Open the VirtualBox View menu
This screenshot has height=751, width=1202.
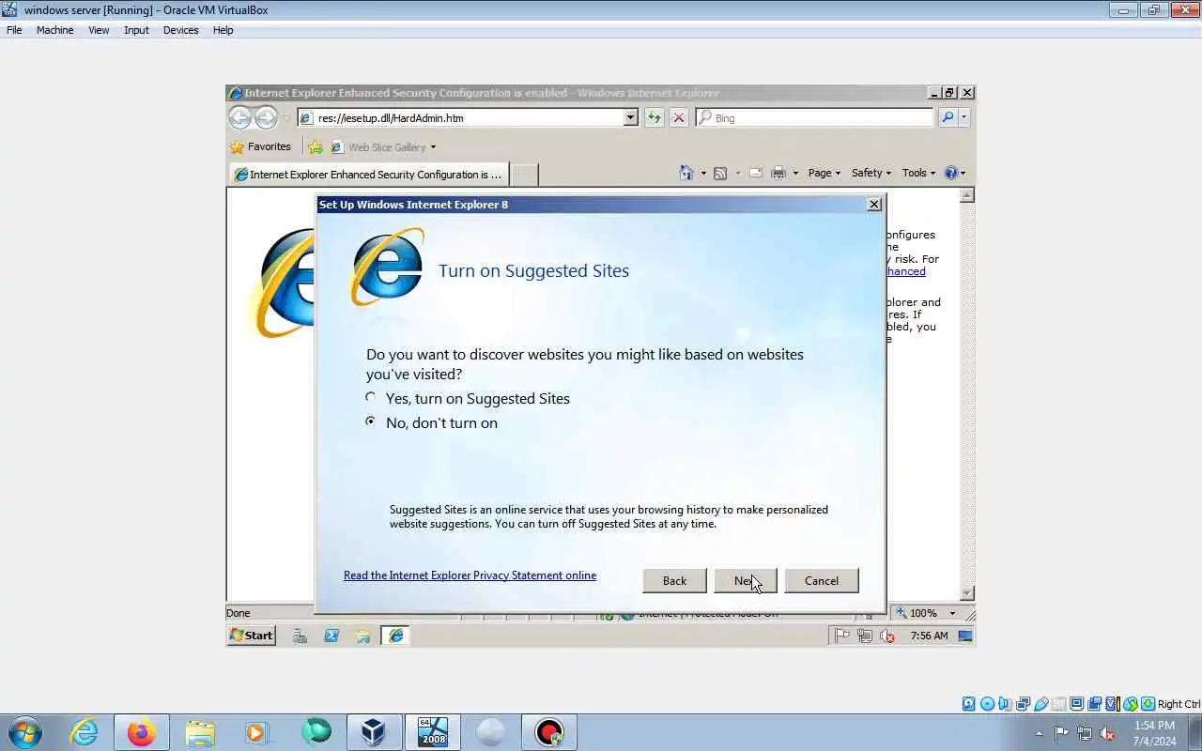tap(99, 30)
